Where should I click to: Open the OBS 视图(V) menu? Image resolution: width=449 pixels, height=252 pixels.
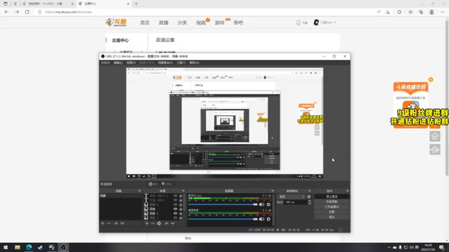pos(131,63)
